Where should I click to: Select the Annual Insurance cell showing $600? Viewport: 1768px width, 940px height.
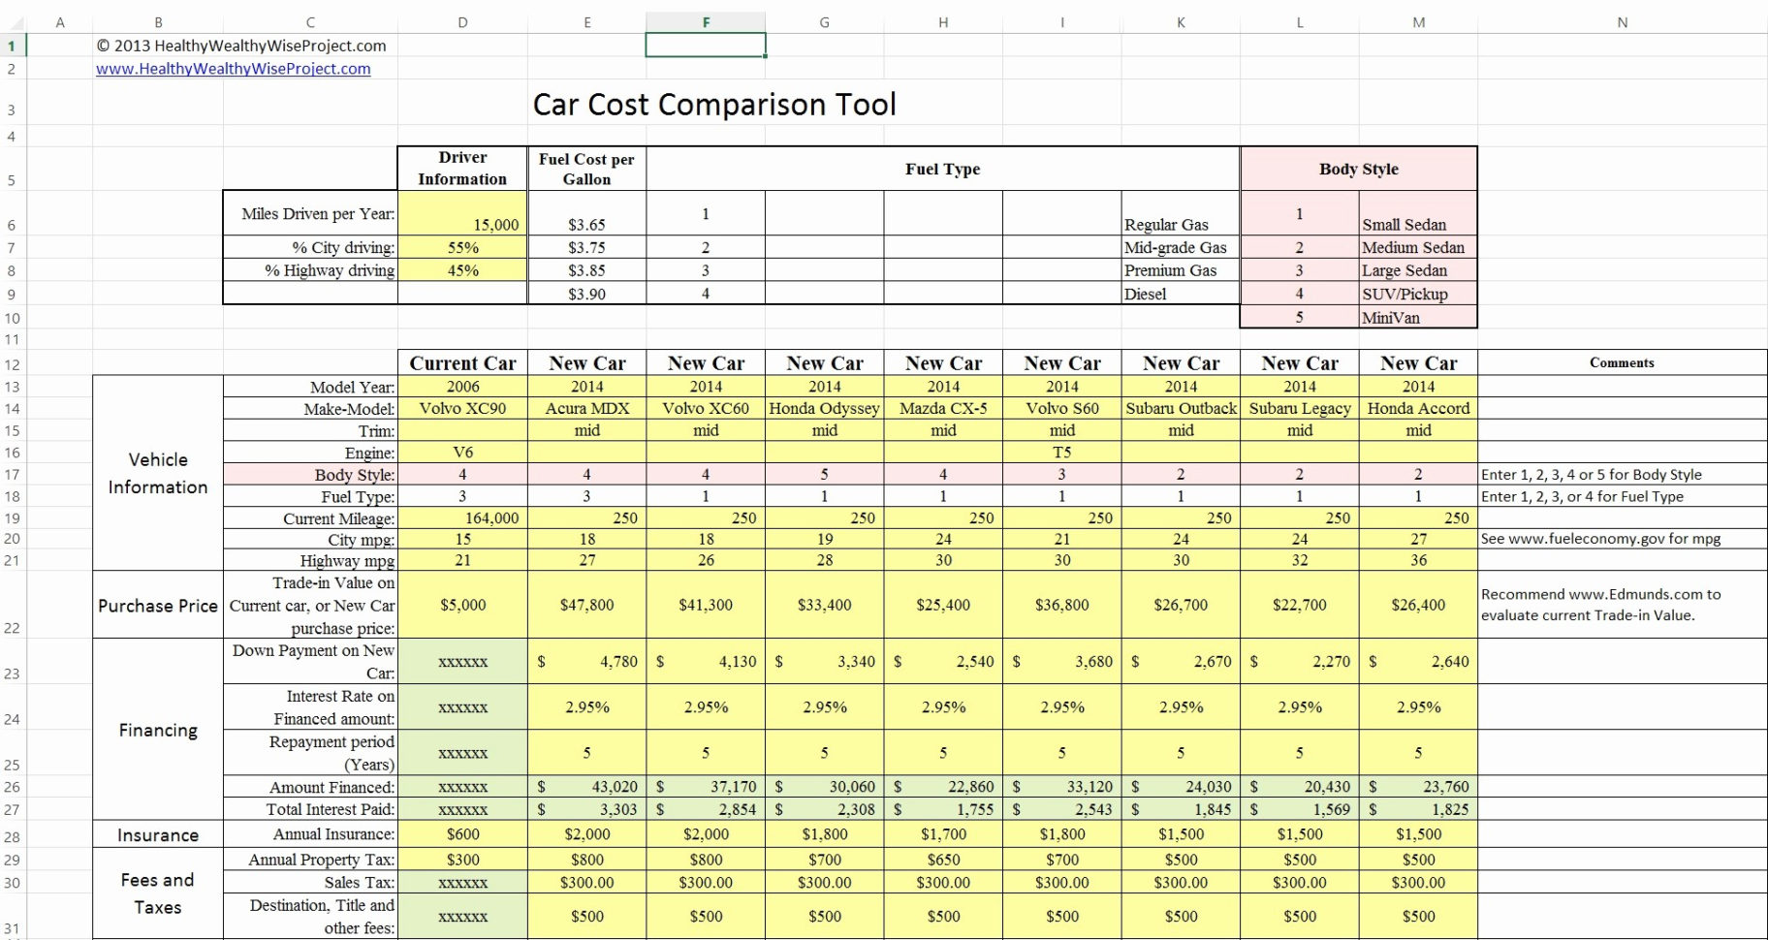click(462, 833)
